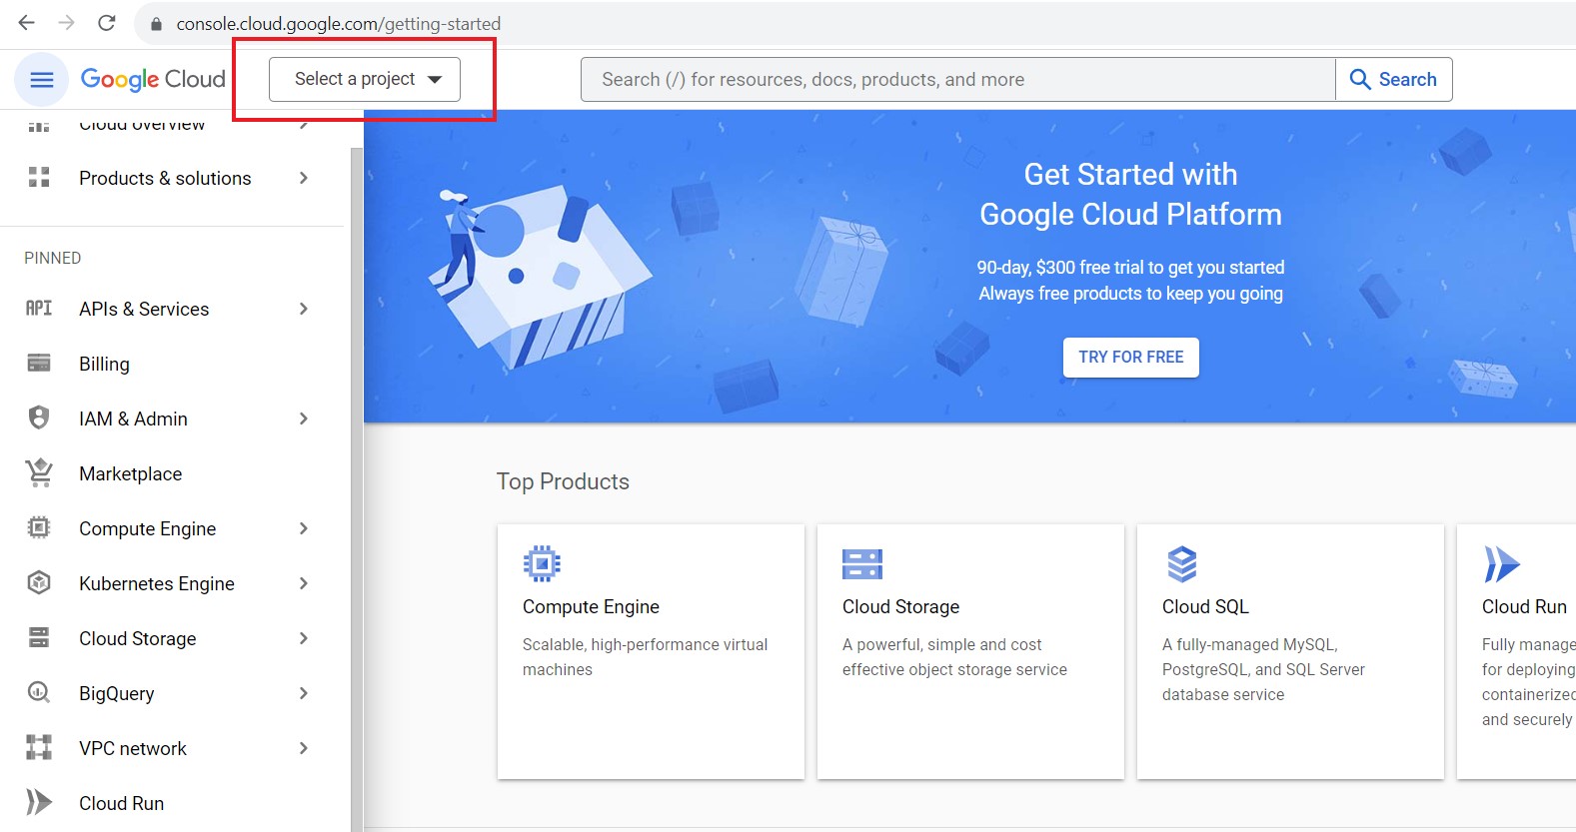Click the browser address bar URL

coord(339,24)
